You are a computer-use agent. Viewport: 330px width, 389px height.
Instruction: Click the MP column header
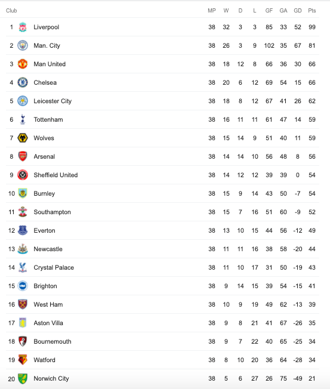(212, 10)
